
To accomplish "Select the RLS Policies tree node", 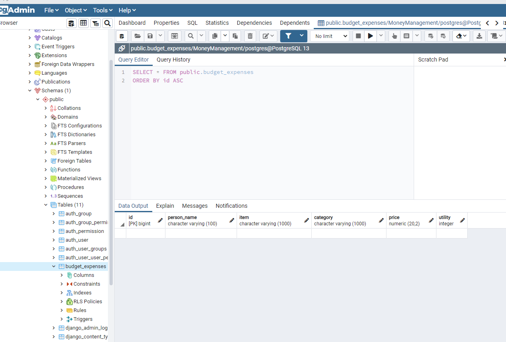I will coord(88,302).
